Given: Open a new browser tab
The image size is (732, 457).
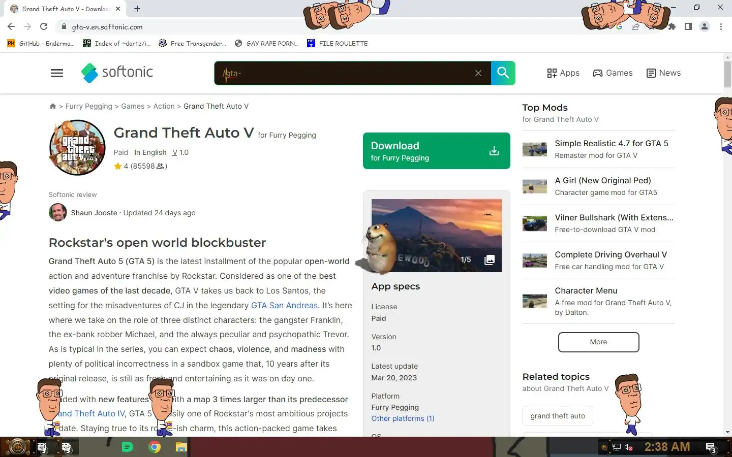Looking at the screenshot, I should 137,9.
